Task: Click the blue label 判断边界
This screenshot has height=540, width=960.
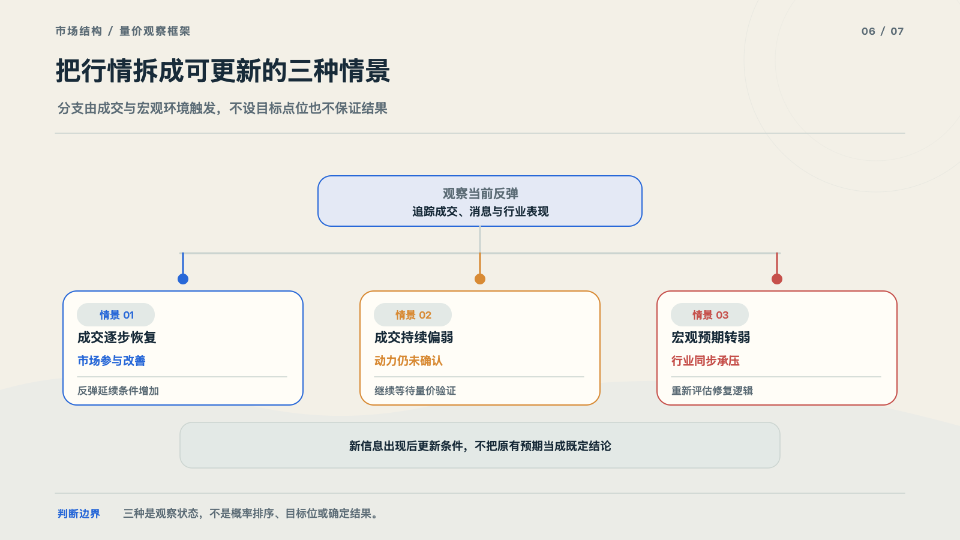Action: [79, 514]
